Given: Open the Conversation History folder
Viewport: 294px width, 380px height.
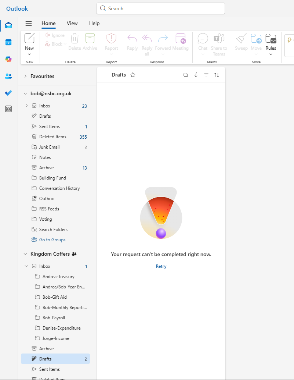Looking at the screenshot, I should [55, 188].
